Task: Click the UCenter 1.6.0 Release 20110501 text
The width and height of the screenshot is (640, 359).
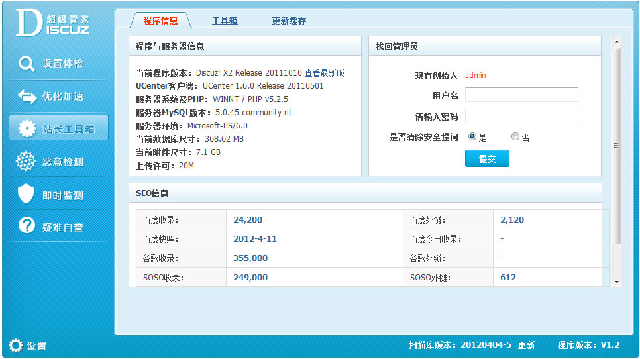Action: pos(263,86)
